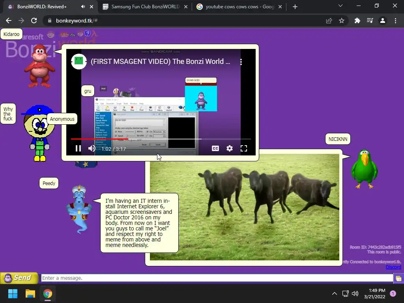This screenshot has height=303, width=404.
Task: Select the Anonymous name tag
Action: tap(62, 119)
